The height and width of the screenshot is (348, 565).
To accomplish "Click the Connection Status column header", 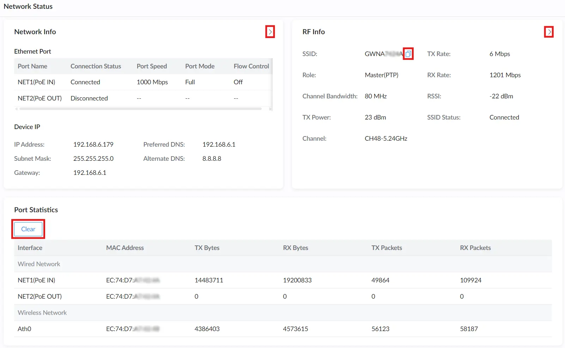I will (x=96, y=66).
